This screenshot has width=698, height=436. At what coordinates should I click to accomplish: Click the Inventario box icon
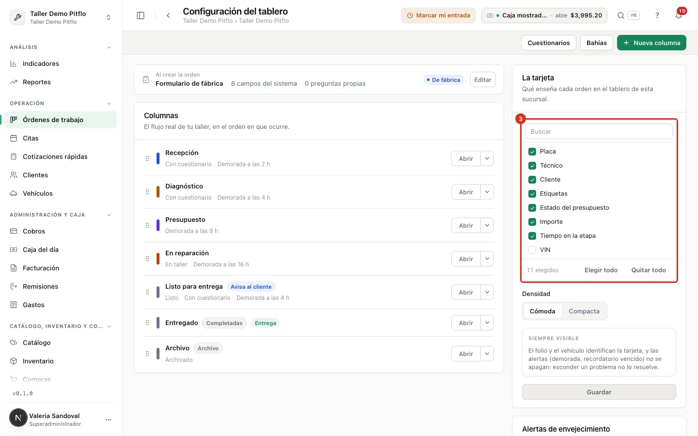(x=14, y=361)
